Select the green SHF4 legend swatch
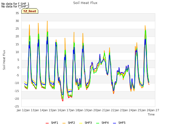Viewport: 171px width, 128px height. [x=98, y=123]
